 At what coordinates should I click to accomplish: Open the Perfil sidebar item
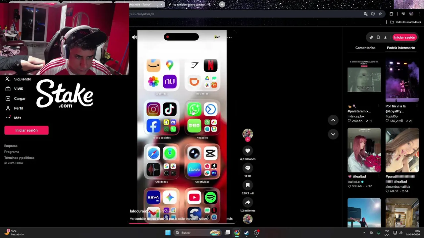tap(14, 108)
